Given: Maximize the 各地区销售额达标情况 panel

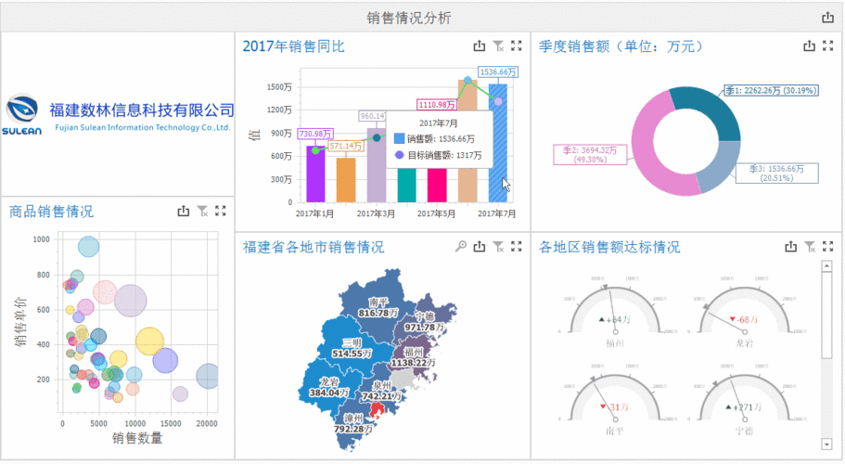Looking at the screenshot, I should (827, 246).
